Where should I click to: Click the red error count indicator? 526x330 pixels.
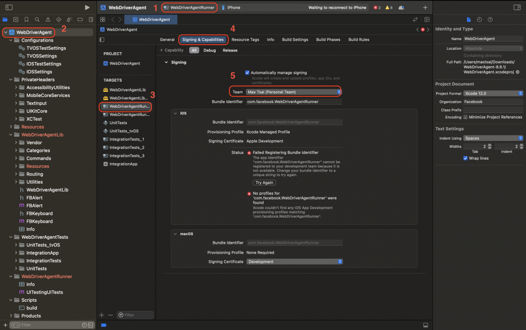pos(377,7)
